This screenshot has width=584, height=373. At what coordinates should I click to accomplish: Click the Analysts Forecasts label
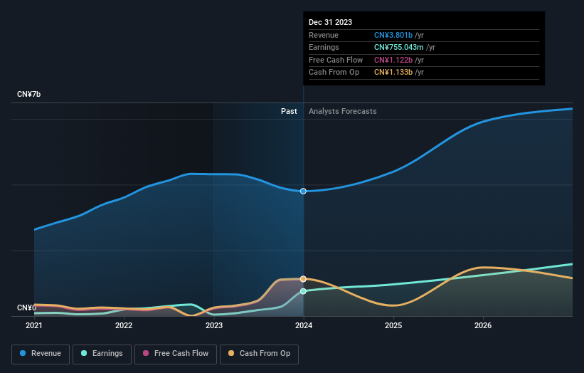pos(342,112)
